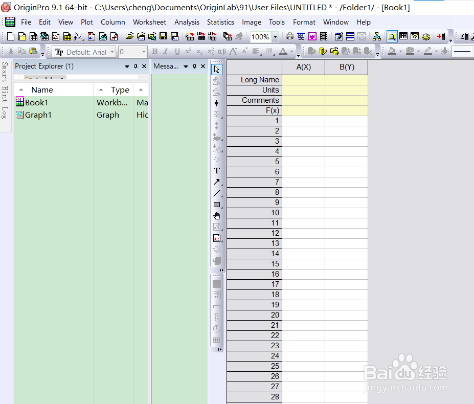
Task: Open the Statistics menu
Action: [x=220, y=22]
